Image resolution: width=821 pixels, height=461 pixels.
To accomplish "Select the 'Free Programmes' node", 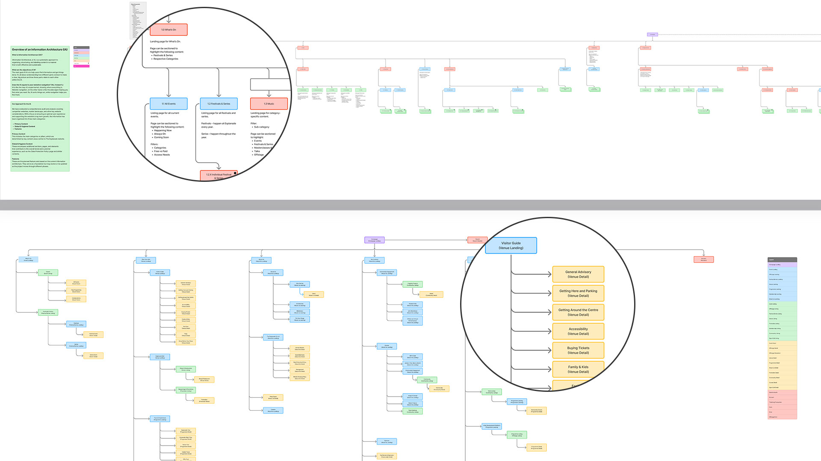I will (76, 291).
